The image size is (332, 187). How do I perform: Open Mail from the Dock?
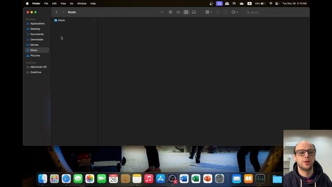point(237,179)
